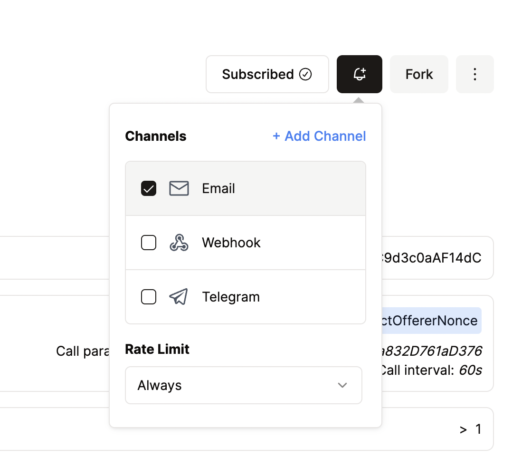Click the envelope icon for Email
This screenshot has width=512, height=468.
tap(179, 189)
